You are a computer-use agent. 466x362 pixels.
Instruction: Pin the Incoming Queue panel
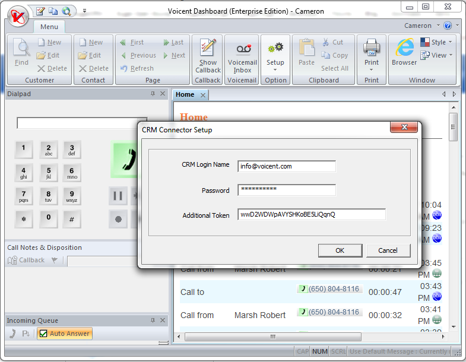tap(153, 320)
